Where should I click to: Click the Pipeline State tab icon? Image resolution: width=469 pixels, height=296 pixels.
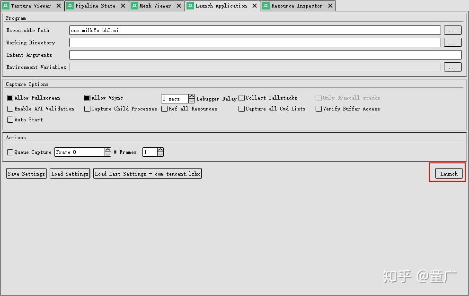(x=70, y=6)
